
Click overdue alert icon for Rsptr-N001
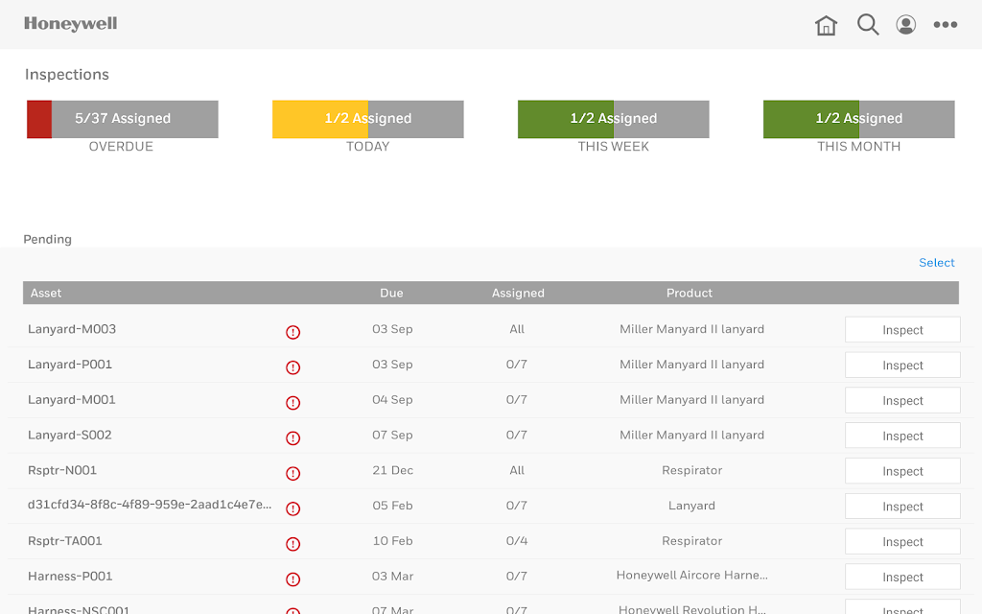point(293,473)
